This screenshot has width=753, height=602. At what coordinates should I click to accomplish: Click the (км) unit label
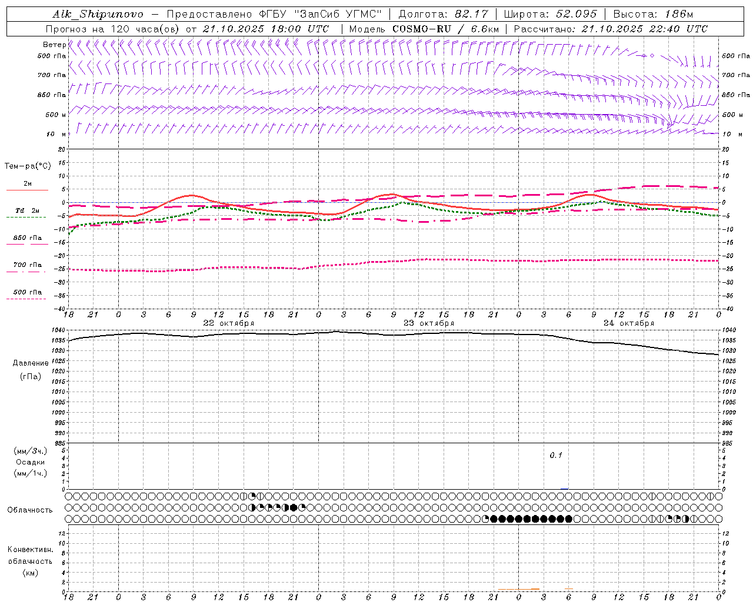point(30,573)
